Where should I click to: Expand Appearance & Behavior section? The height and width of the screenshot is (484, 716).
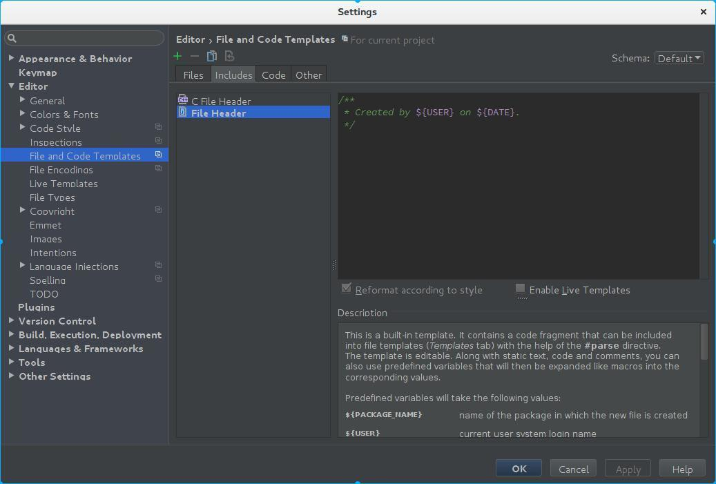[12, 58]
